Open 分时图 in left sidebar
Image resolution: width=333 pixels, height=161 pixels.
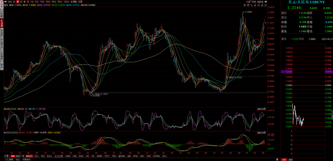pos(2,13)
